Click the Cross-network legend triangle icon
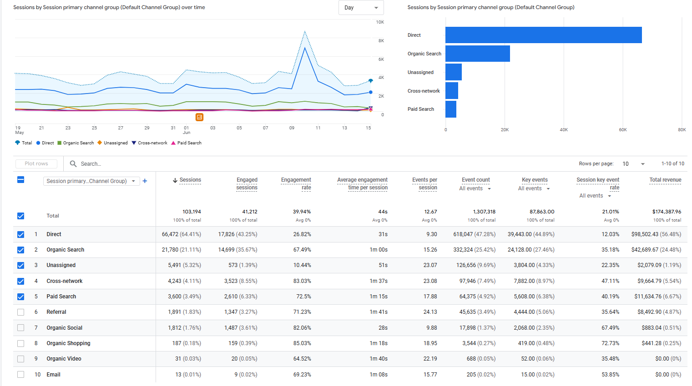This screenshot has height=386, width=692. pyautogui.click(x=134, y=143)
